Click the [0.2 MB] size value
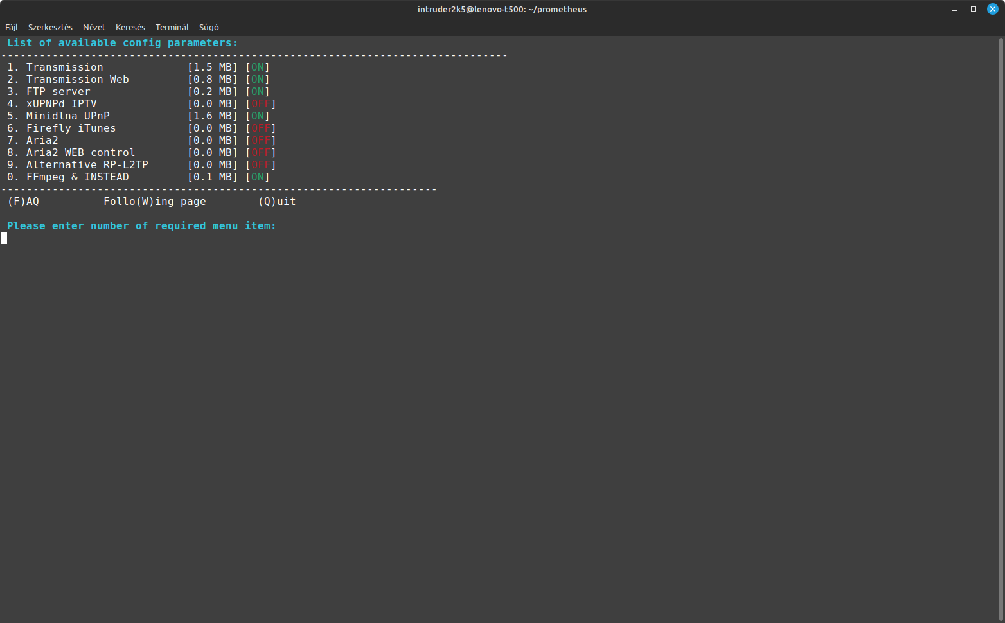Viewport: 1005px width, 623px height. coord(213,92)
